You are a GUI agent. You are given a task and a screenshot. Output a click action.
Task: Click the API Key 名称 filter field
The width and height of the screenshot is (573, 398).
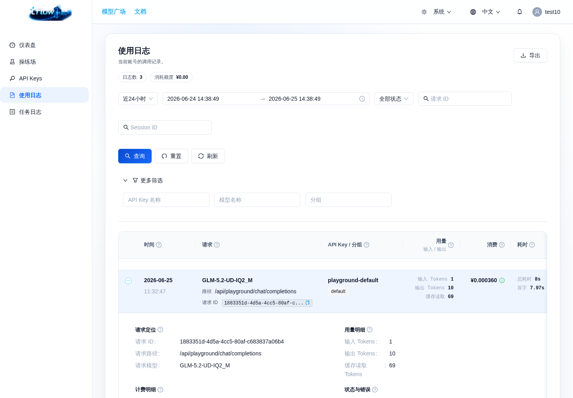point(166,200)
